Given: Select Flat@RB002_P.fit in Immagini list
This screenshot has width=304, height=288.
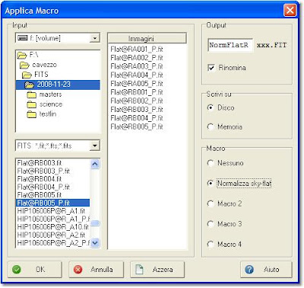Looking at the screenshot, I should tap(137, 101).
